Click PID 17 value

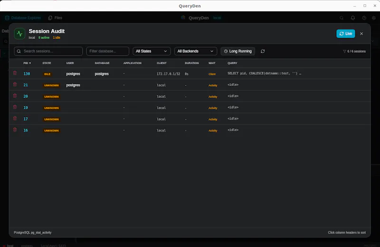26,119
